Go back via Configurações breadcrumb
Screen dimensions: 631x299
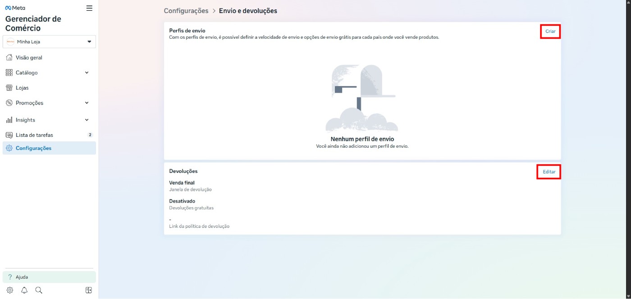pyautogui.click(x=186, y=11)
